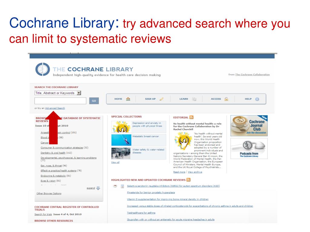Image resolution: width=310 pixels, height=232 pixels.
Task: Click View all special collections link
Action: pos(115,162)
